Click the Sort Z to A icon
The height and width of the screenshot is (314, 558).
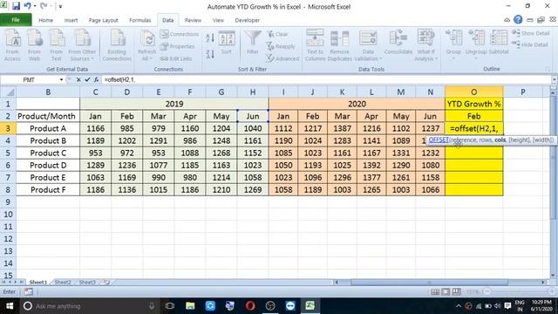pos(210,54)
